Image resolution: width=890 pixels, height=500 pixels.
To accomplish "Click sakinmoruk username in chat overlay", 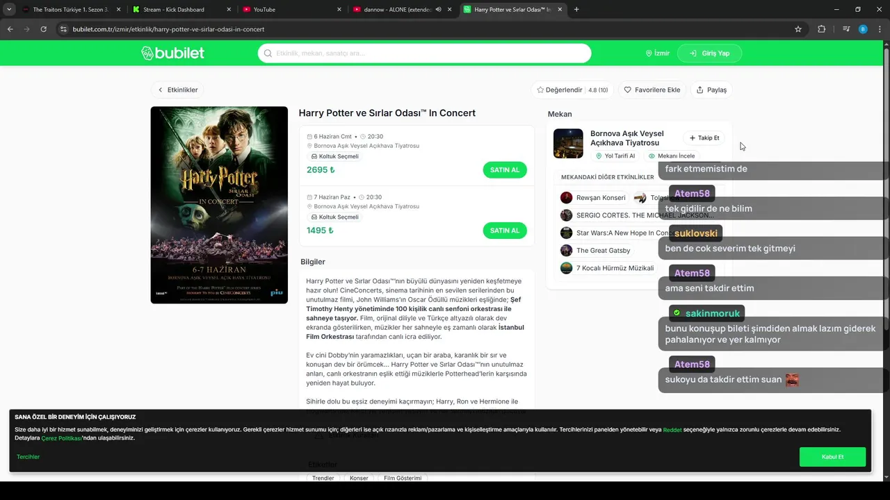I will tap(713, 314).
